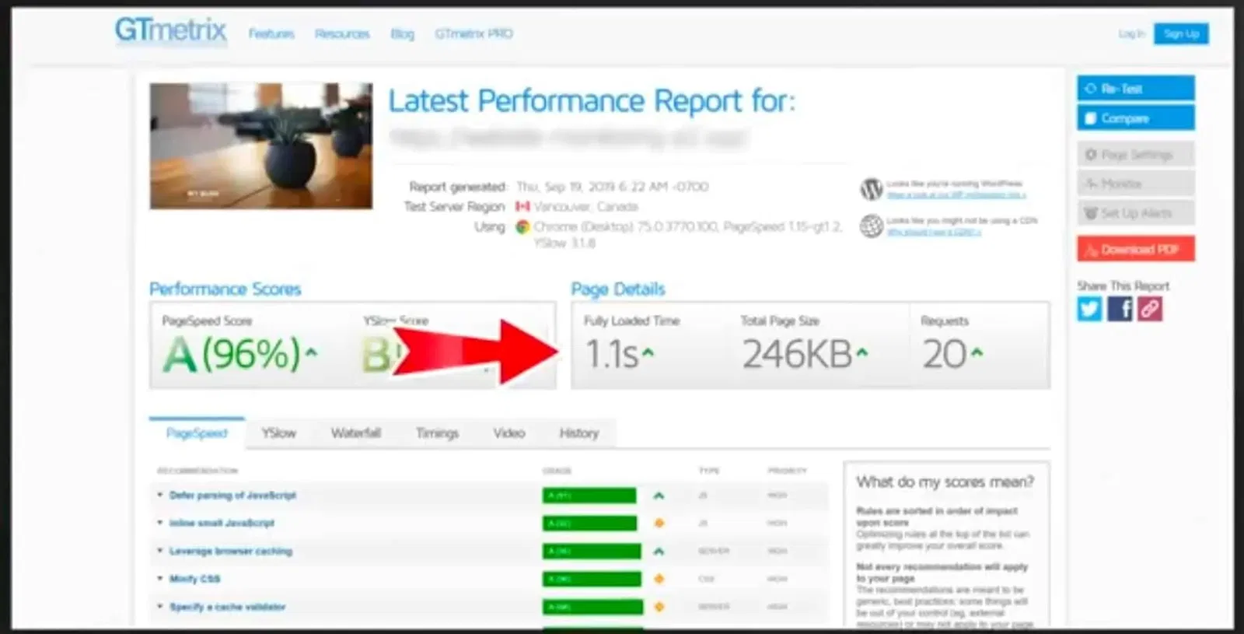The height and width of the screenshot is (634, 1244).
Task: Open the WordPress optimization guide link
Action: [x=956, y=195]
